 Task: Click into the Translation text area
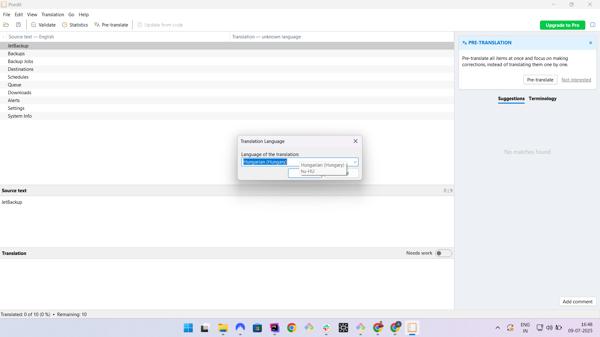227,284
